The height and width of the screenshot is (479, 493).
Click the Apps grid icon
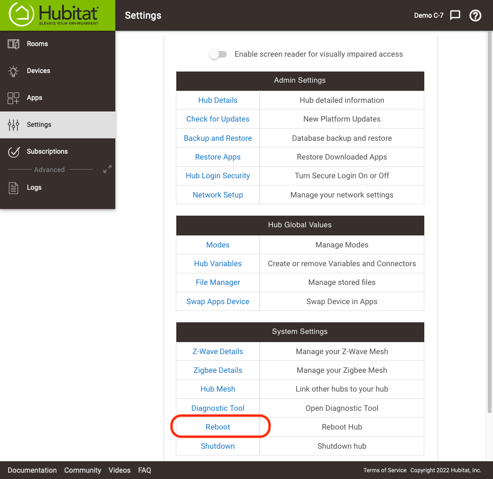[13, 98]
